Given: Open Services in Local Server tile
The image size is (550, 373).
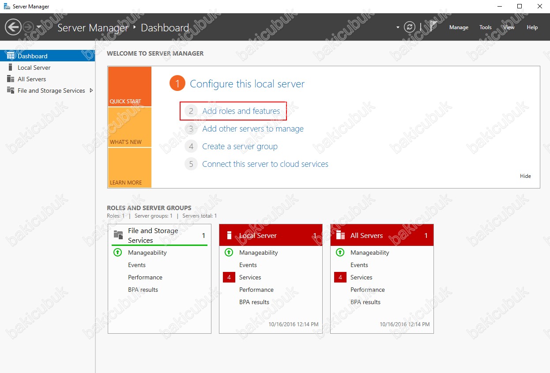Looking at the screenshot, I should click(250, 277).
